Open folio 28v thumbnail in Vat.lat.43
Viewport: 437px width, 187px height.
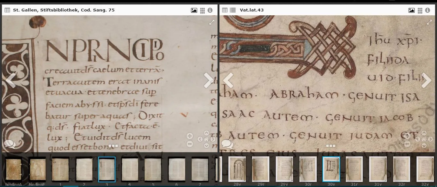(x=237, y=169)
